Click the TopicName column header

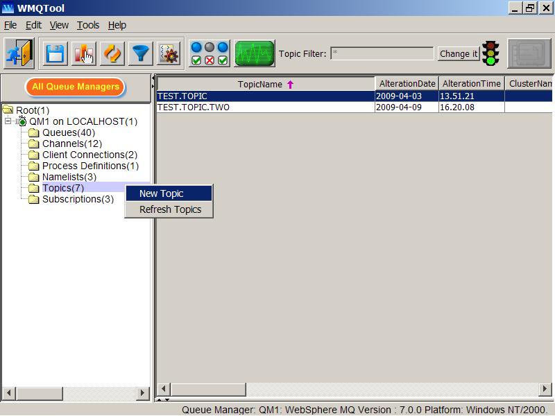click(266, 84)
